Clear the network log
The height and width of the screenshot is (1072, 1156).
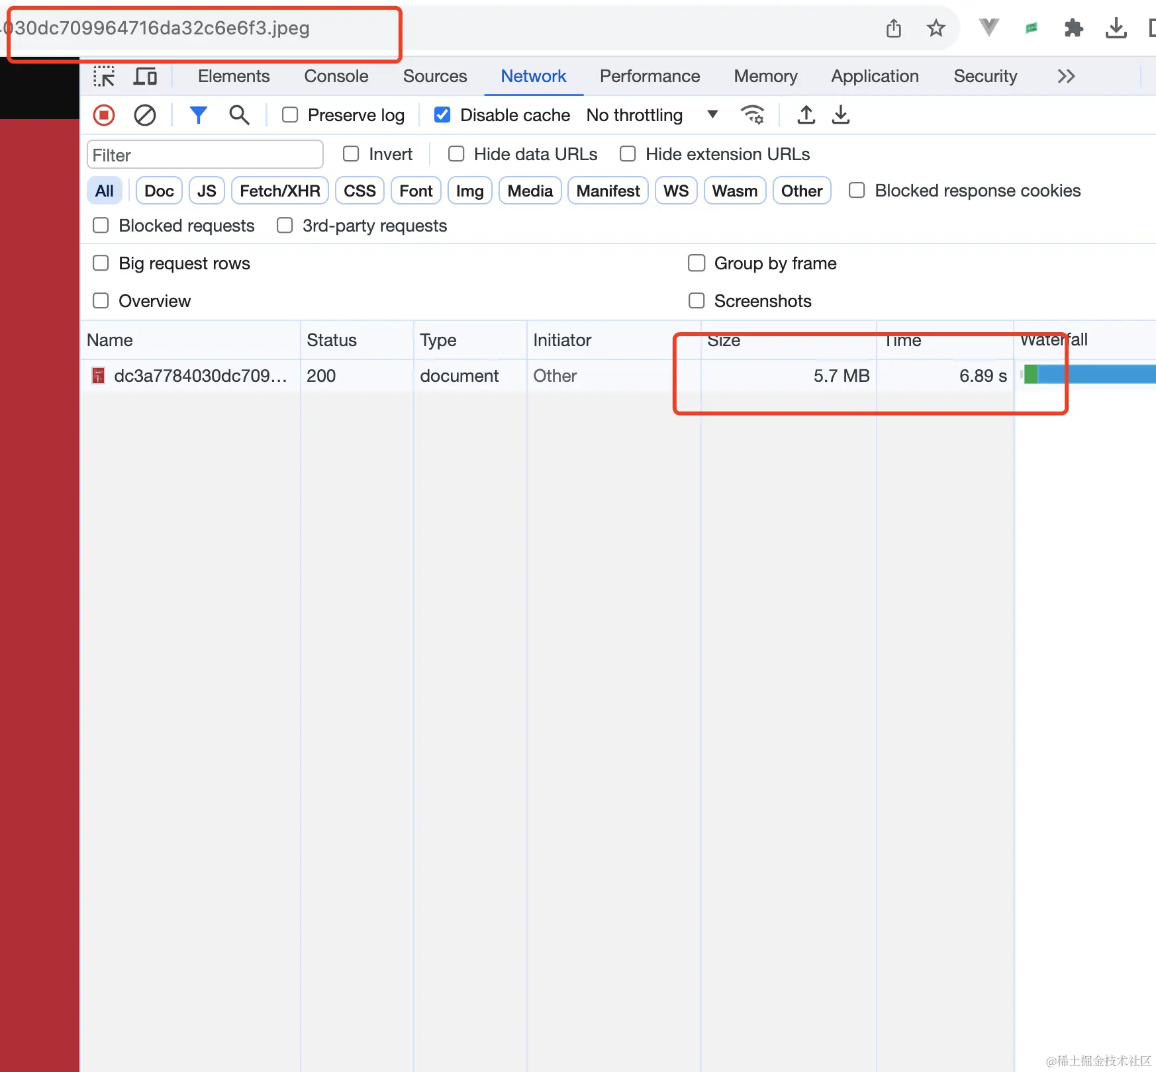(x=145, y=115)
